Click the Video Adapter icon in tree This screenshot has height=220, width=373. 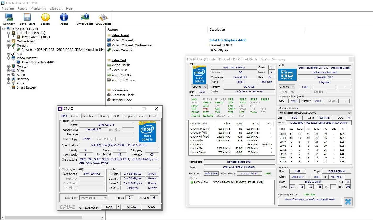13,58
